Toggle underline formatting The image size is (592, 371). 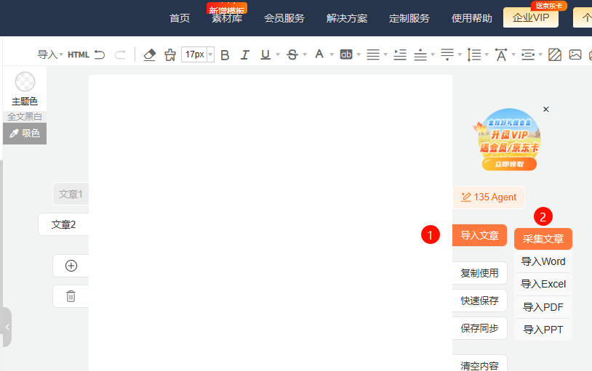pos(265,54)
